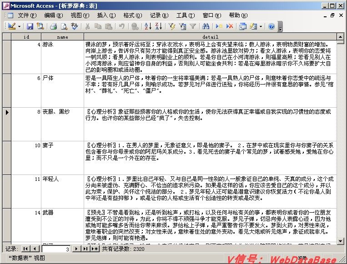The height and width of the screenshot is (264, 347).
Task: Open the 工具(T) menu
Action: (x=186, y=15)
